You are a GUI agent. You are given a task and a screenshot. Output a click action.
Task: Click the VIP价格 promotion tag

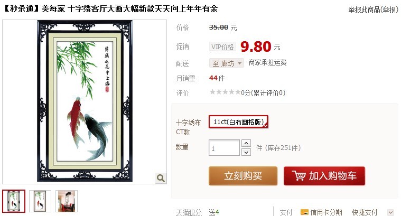222,47
